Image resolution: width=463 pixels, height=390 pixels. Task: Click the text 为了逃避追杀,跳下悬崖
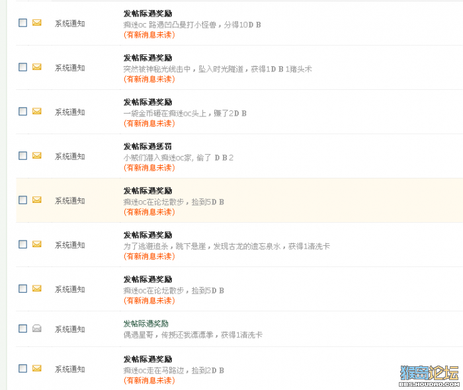tap(165, 246)
